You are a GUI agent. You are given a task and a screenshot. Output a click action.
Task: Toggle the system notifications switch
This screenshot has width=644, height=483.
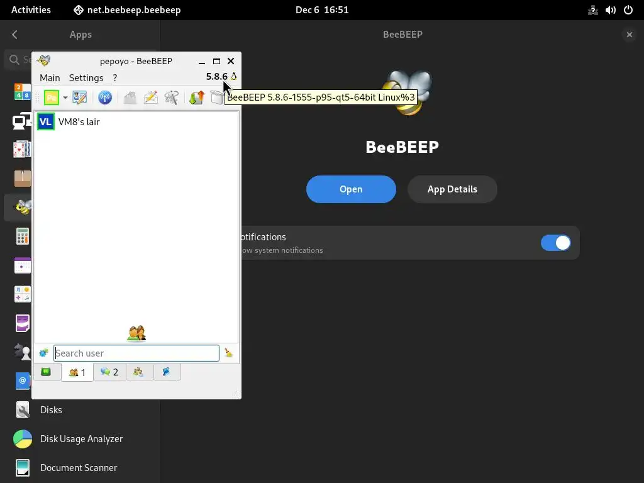[x=556, y=243]
